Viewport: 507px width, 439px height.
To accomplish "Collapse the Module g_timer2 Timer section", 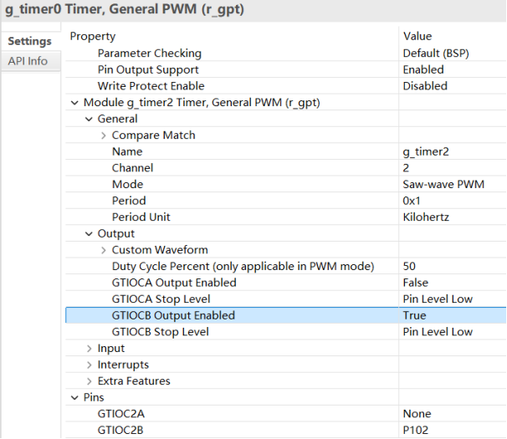I will (x=74, y=103).
